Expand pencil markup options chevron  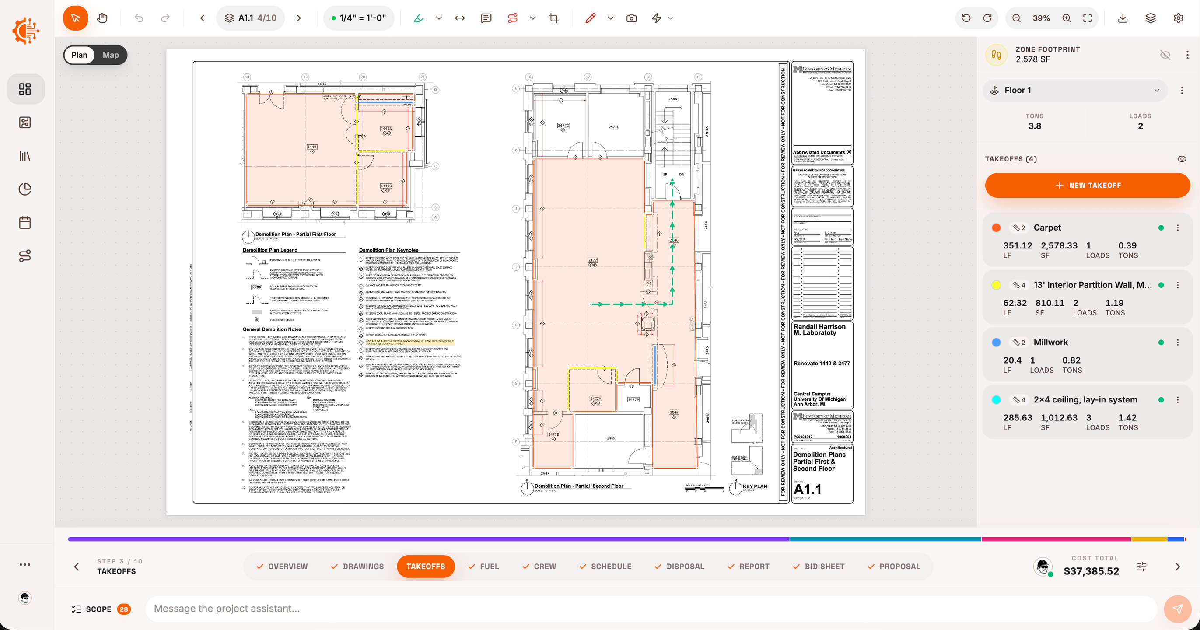click(611, 18)
